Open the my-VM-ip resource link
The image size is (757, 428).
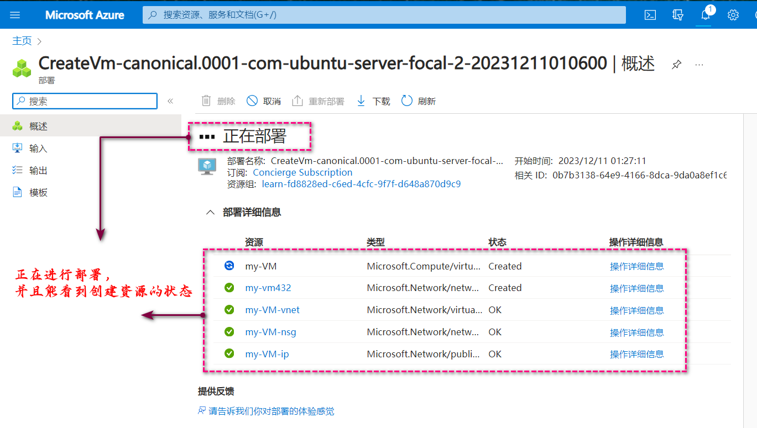tap(267, 354)
